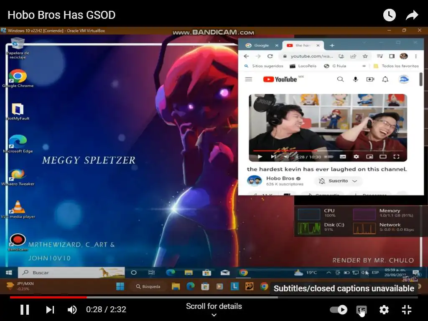
Task: Open the outer player settings gear
Action: [384, 310]
